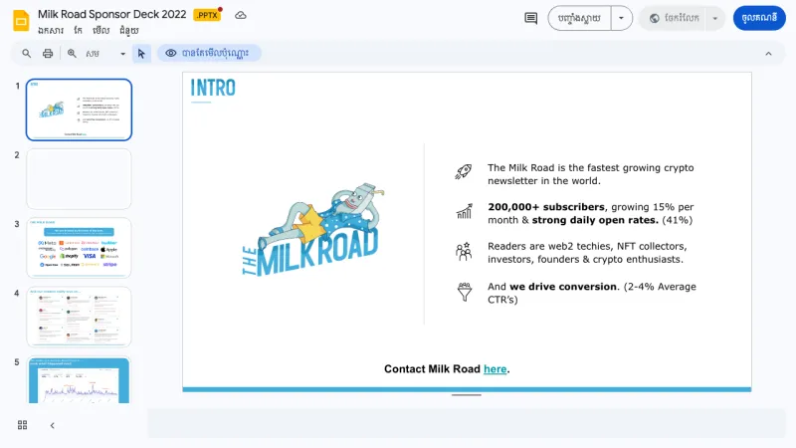
Task: Click the speaker notes area below slide
Action: pos(467,422)
